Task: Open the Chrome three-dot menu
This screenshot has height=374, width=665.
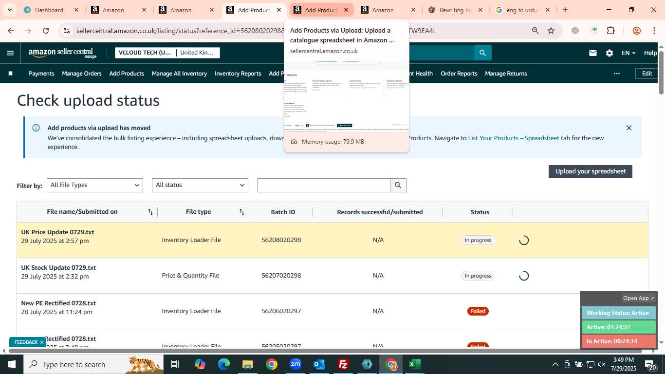Action: [x=654, y=31]
